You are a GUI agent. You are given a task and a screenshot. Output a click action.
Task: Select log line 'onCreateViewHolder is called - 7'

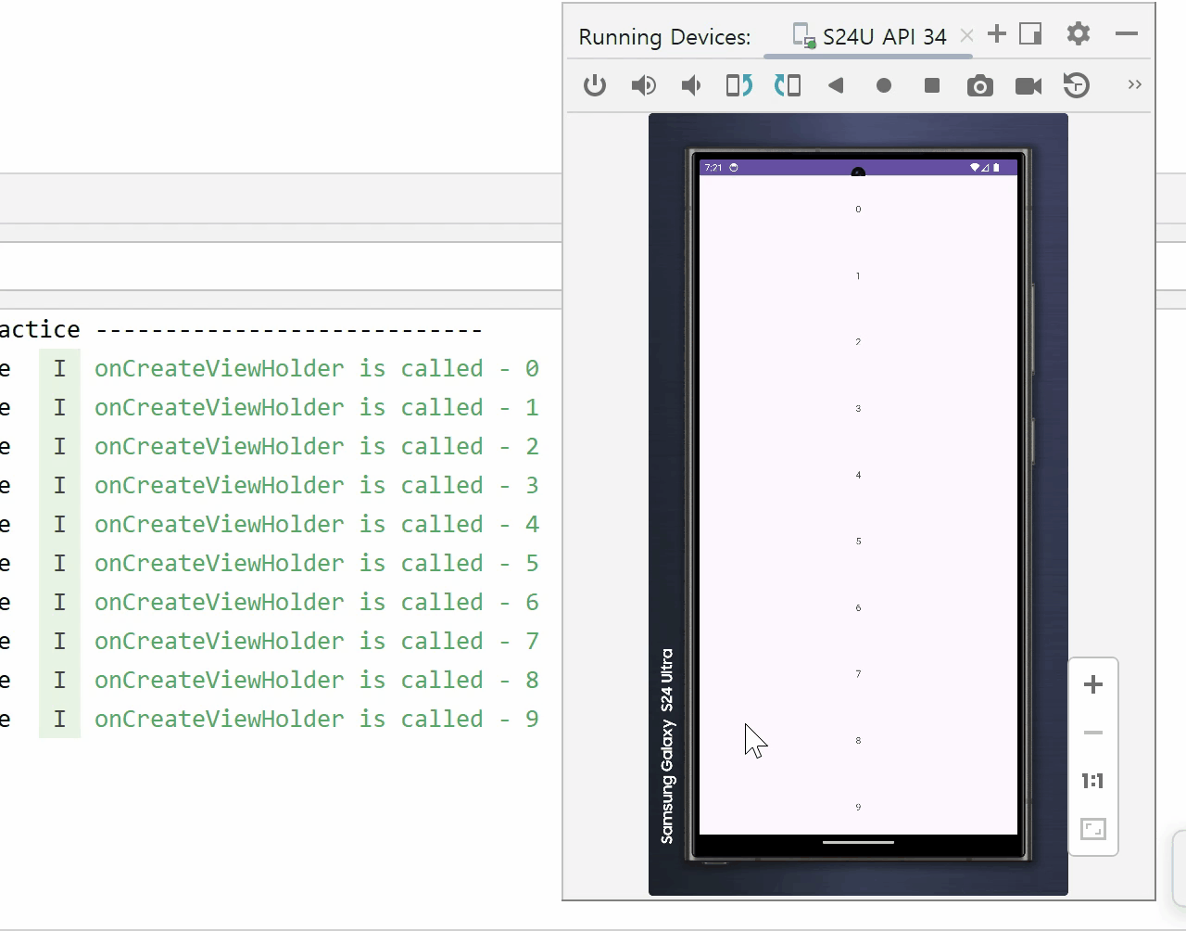click(317, 641)
